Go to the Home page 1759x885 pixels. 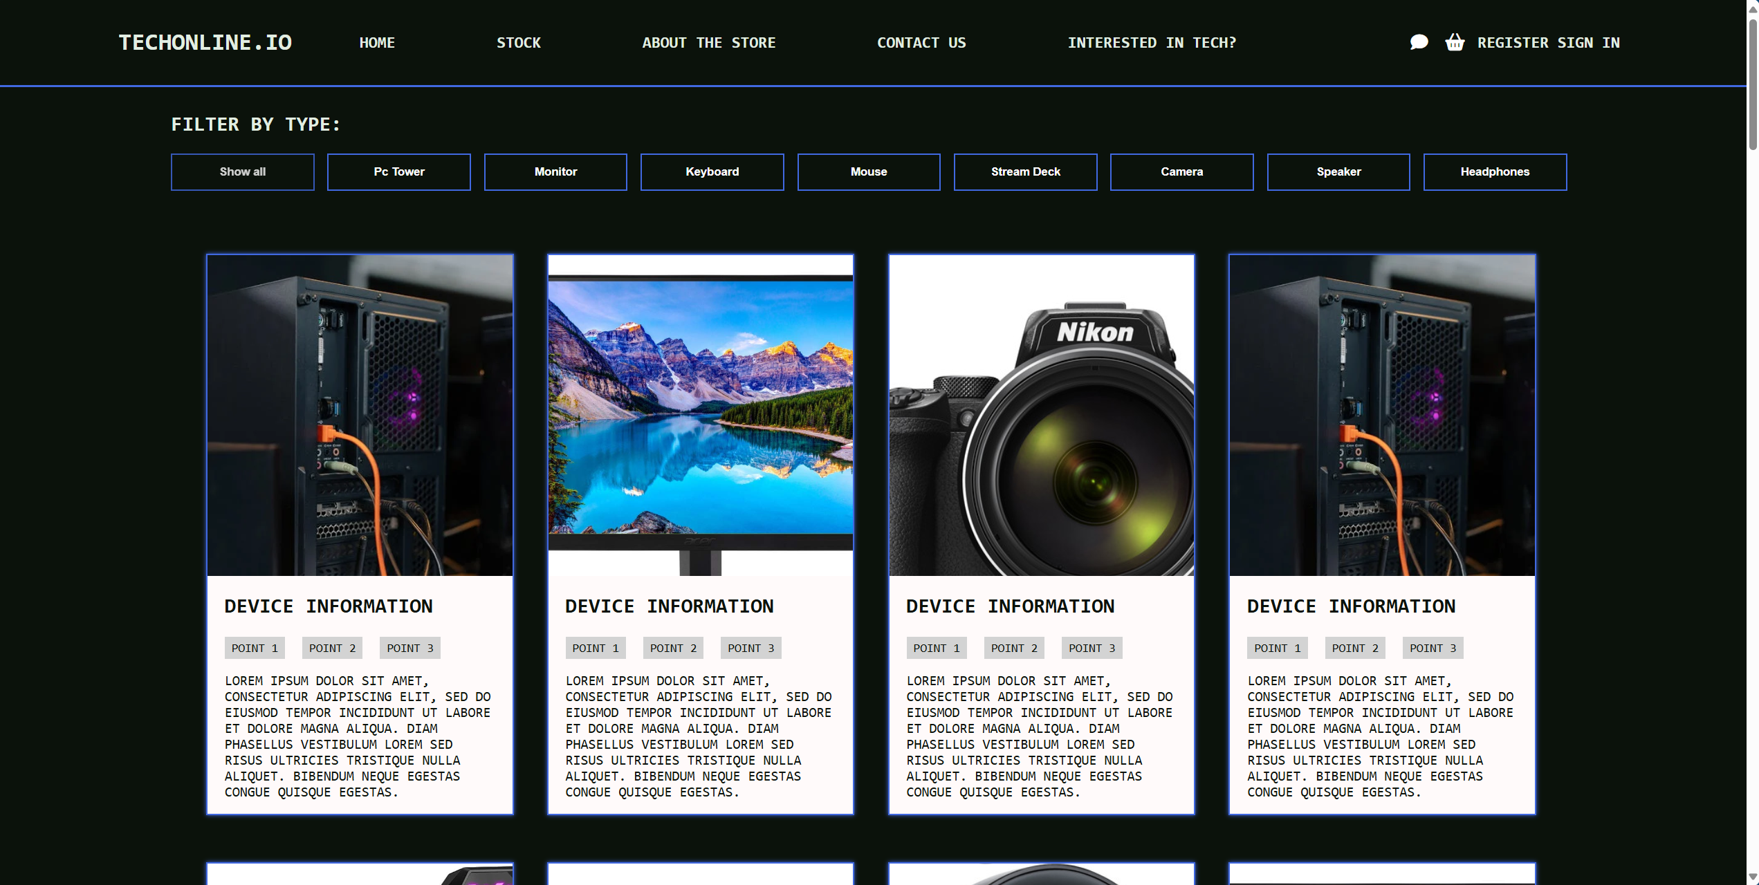click(377, 43)
